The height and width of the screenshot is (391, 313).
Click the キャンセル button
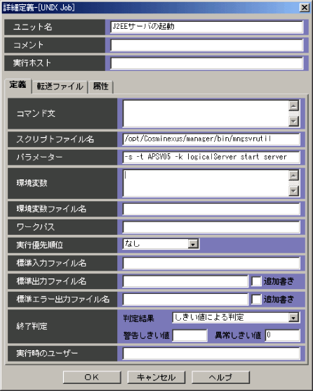click(156, 377)
